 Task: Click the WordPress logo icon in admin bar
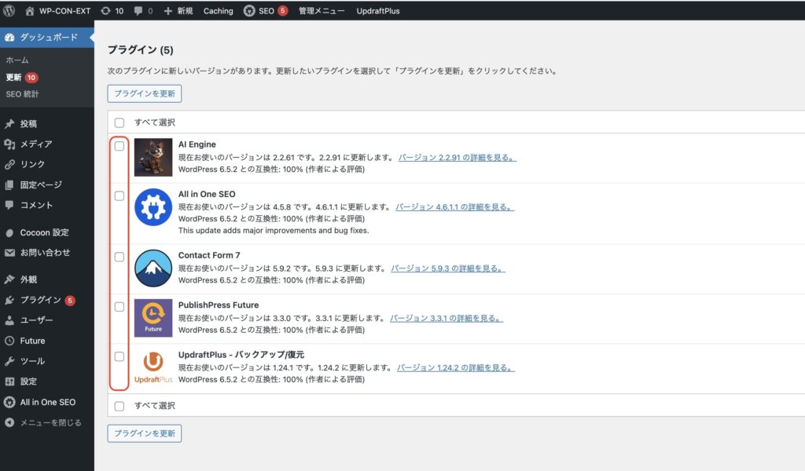tap(10, 11)
